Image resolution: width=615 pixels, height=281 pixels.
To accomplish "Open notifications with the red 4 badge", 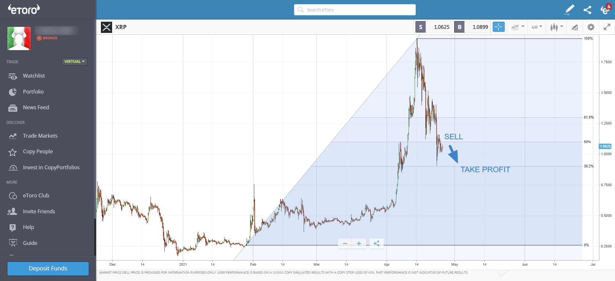I will [606, 9].
